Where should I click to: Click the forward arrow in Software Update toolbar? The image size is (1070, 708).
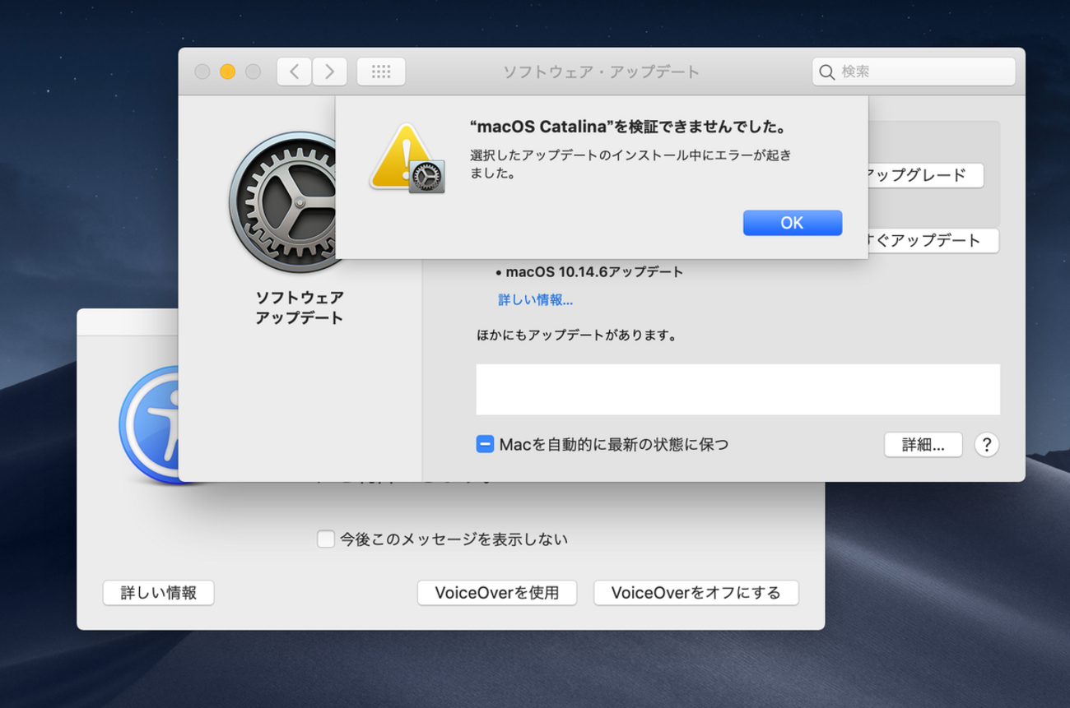point(329,72)
